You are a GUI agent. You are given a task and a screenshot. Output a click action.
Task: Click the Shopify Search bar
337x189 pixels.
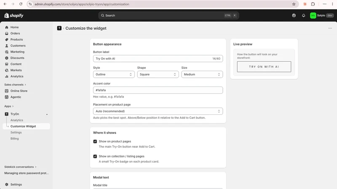[169, 16]
